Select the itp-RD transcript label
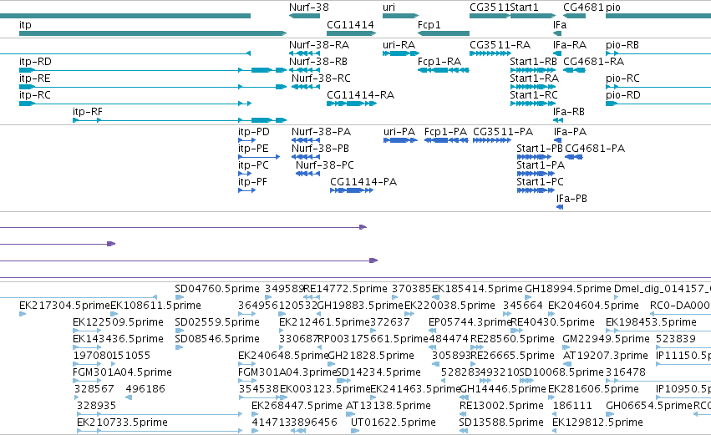The image size is (711, 435). tap(35, 62)
